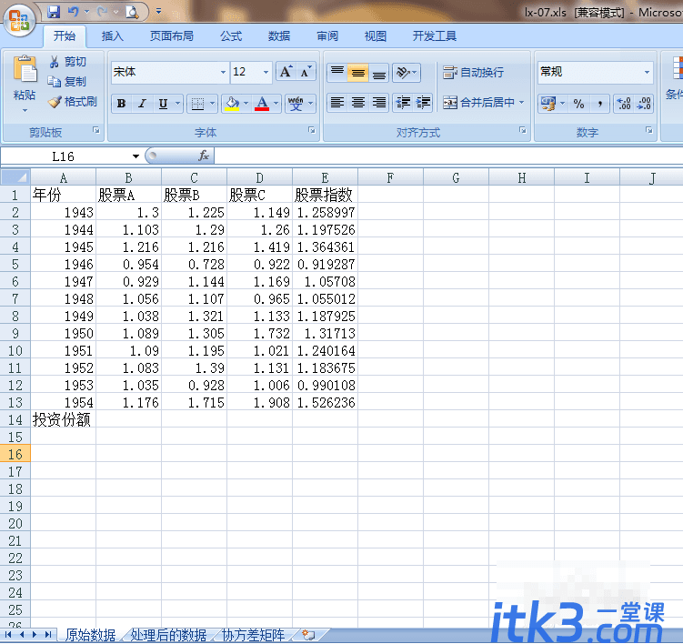Image resolution: width=683 pixels, height=644 pixels.
Task: Apply red font color
Action: [x=262, y=104]
